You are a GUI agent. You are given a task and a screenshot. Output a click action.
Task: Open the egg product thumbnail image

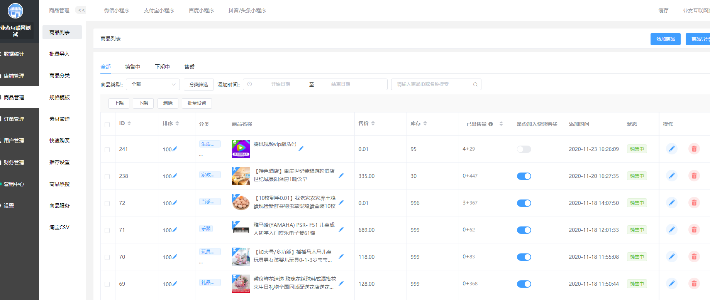coord(241,203)
